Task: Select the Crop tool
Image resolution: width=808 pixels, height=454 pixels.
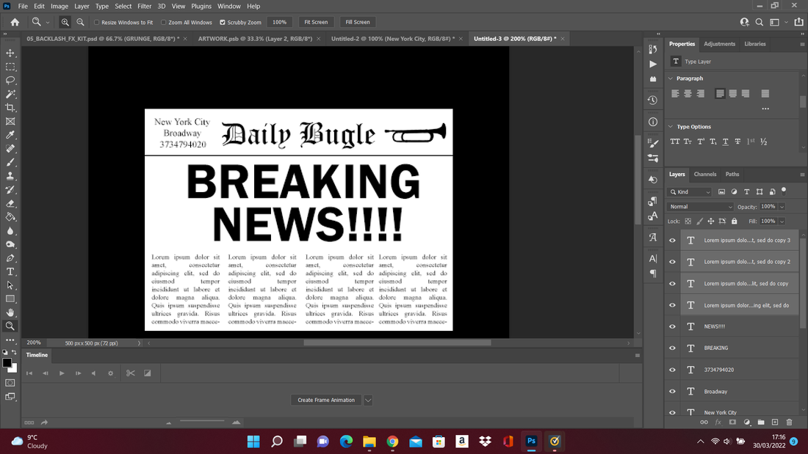Action: click(10, 108)
